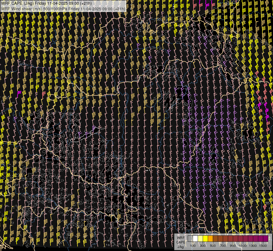Click the "900" legend value
This screenshot has width=273, height=251.
pos(233,246)
